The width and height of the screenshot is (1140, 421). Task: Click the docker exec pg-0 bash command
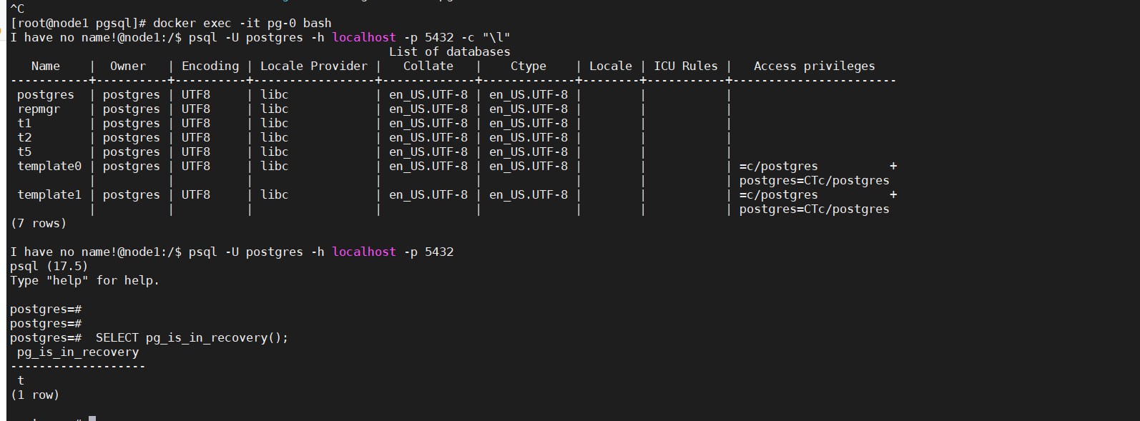coord(242,23)
